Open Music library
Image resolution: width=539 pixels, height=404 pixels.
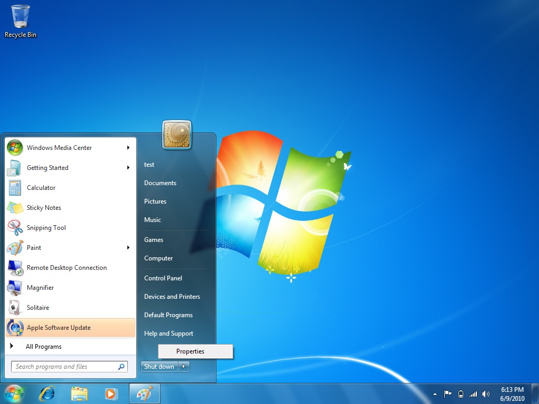(153, 220)
